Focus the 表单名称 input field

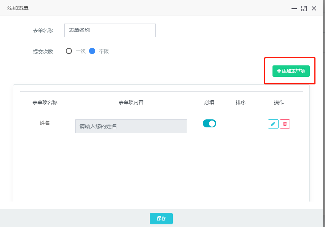click(x=110, y=30)
